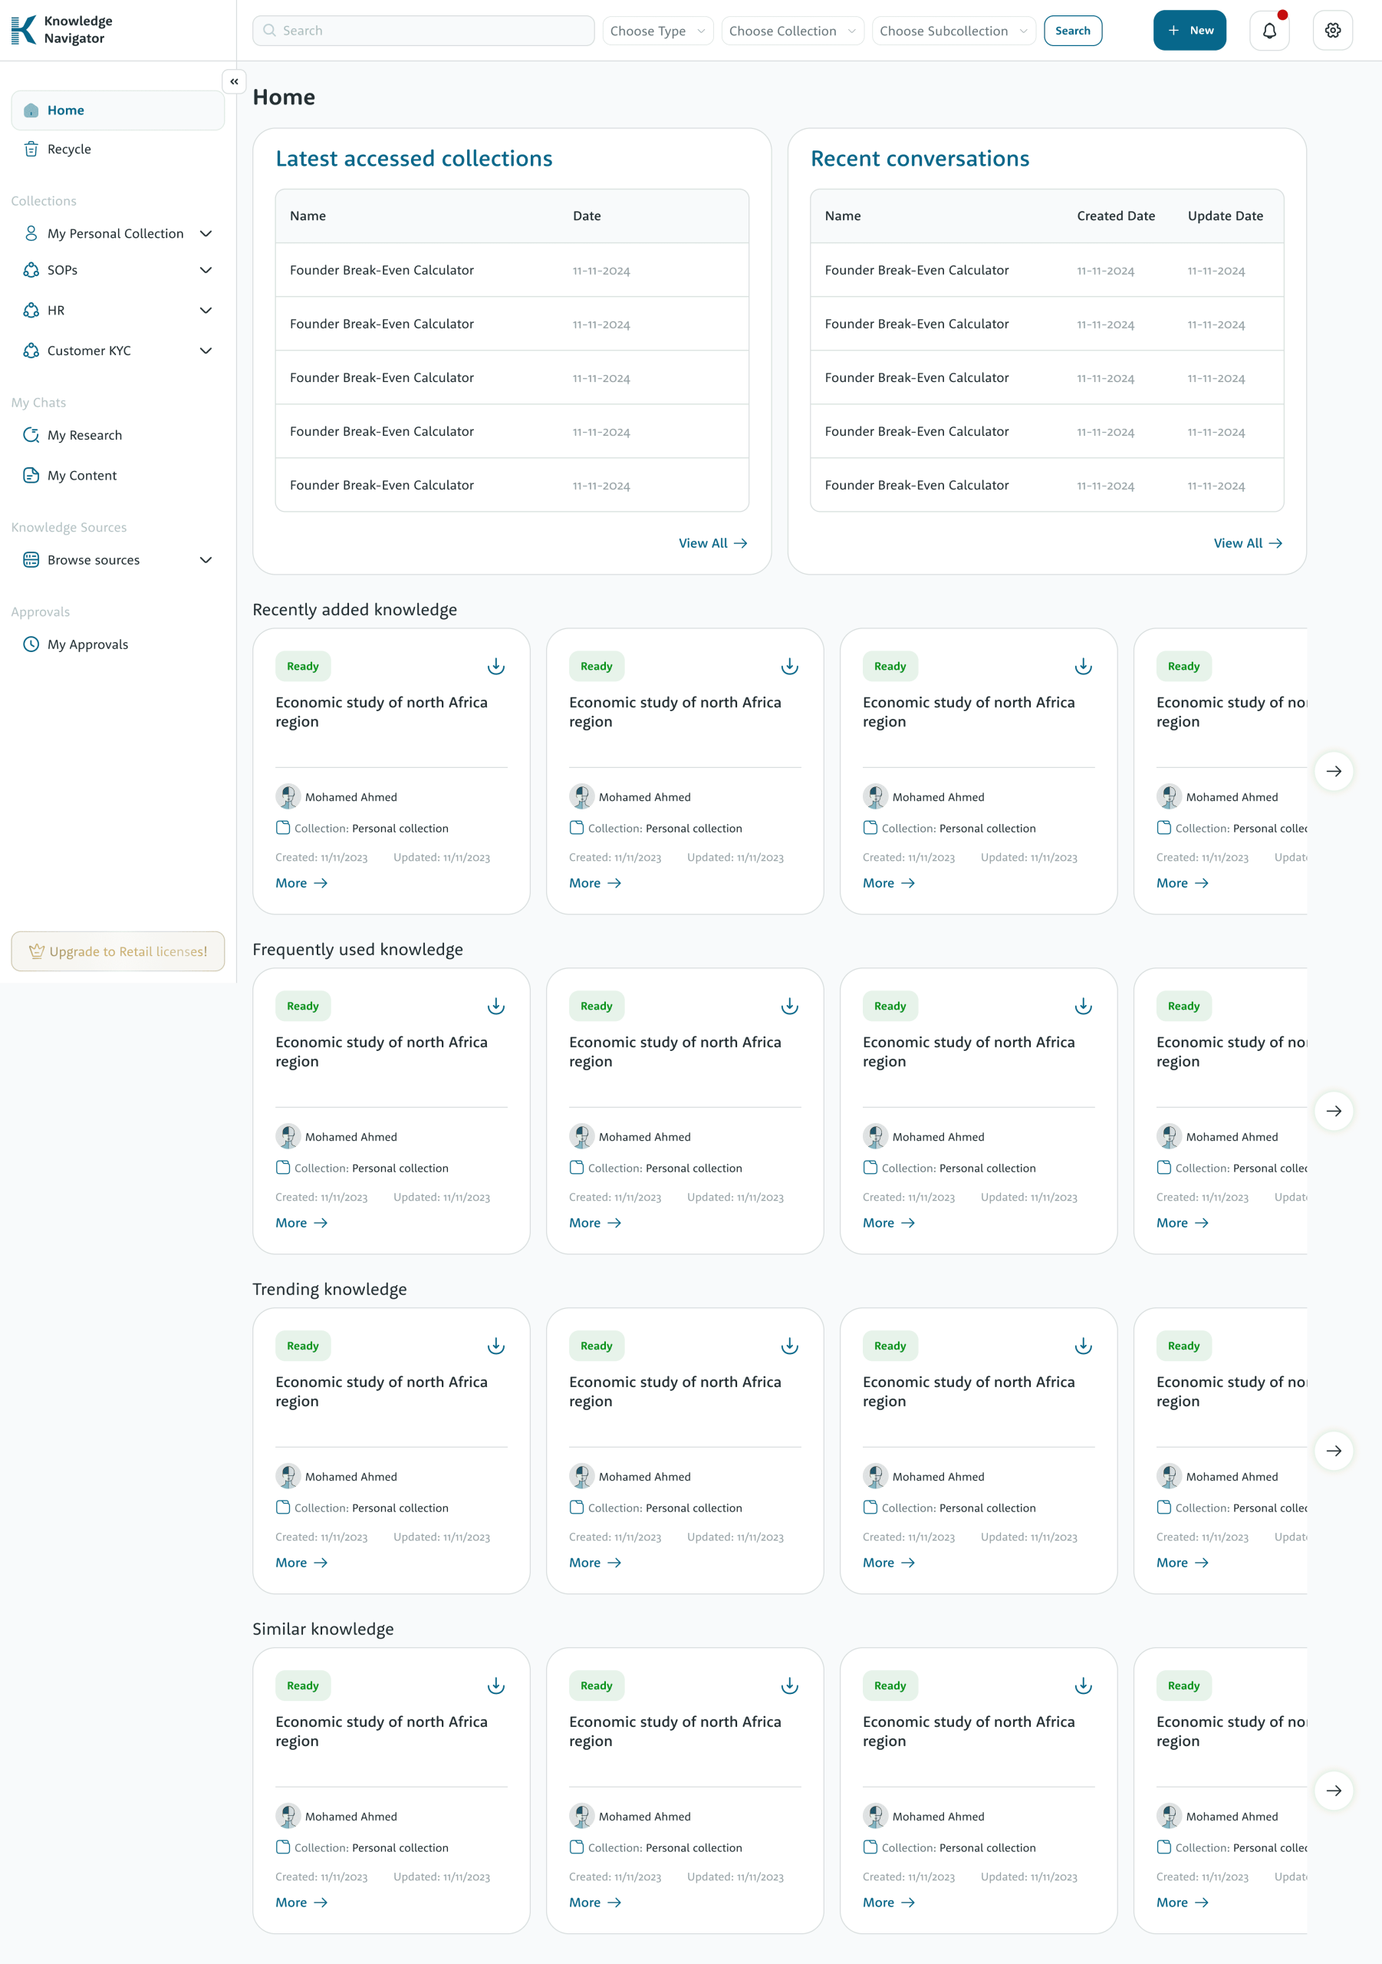Go to My Research chats
Image resolution: width=1382 pixels, height=1964 pixels.
click(84, 436)
